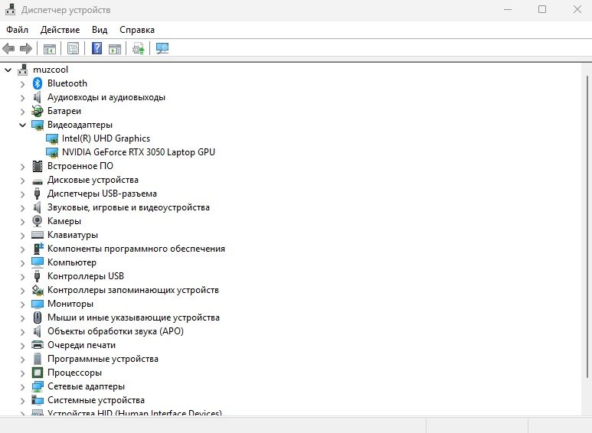Click the vertical scrollbar of device tree
Viewport: 592px width, 433px height.
(x=587, y=226)
